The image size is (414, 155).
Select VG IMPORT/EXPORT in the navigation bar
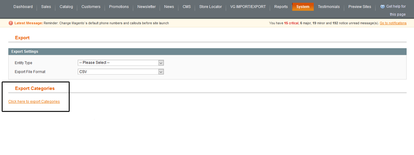click(248, 7)
